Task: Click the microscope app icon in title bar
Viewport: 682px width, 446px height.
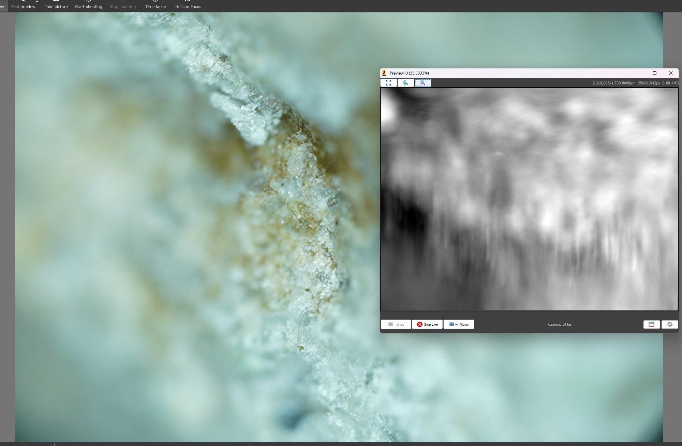Action: (x=384, y=73)
